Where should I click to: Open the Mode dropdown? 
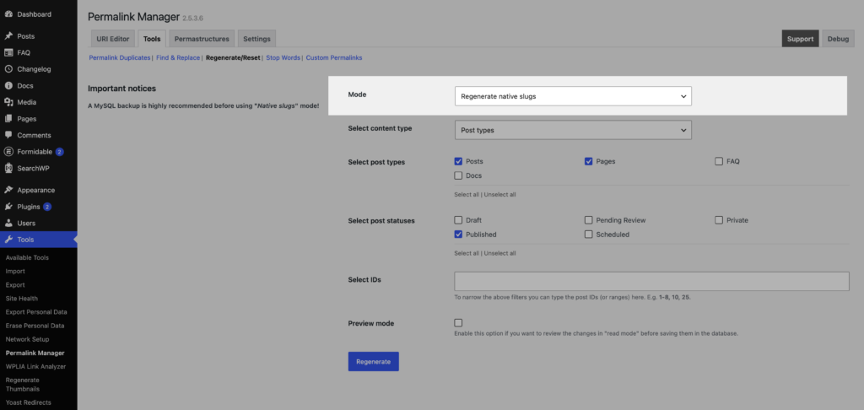(573, 96)
